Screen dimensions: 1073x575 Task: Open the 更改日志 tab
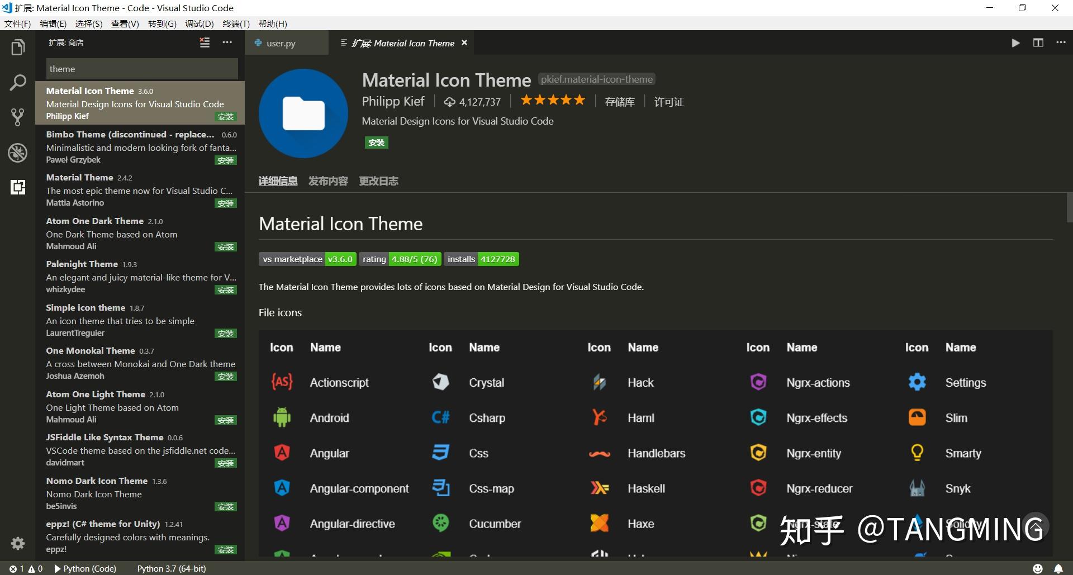point(378,180)
